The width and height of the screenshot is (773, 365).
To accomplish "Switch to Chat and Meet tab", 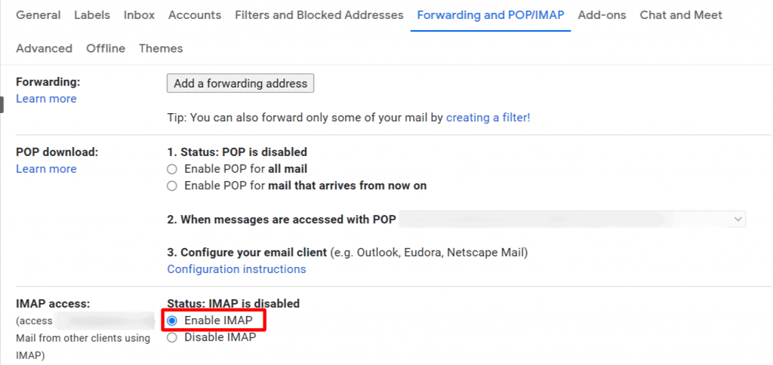I will [681, 15].
